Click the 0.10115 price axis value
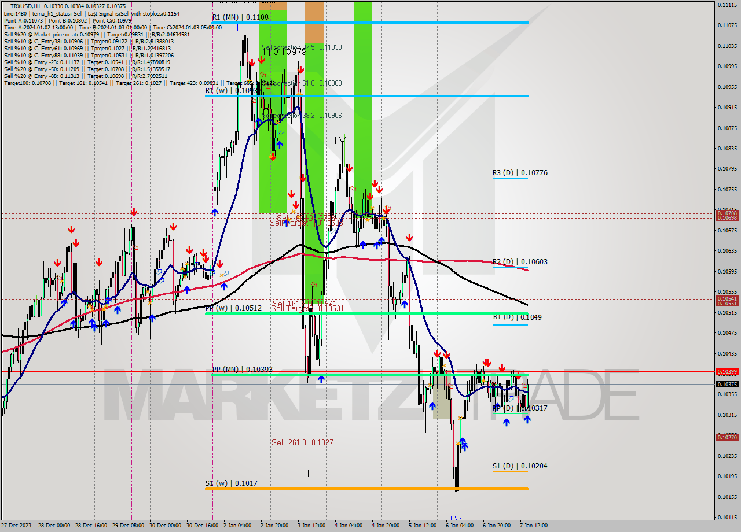Viewport: 741px width, 532px height. (727, 518)
